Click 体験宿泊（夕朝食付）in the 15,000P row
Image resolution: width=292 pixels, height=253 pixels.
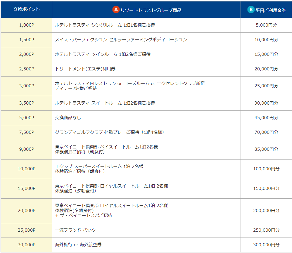(76, 191)
